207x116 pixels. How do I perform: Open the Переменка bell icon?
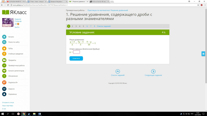[4, 94]
